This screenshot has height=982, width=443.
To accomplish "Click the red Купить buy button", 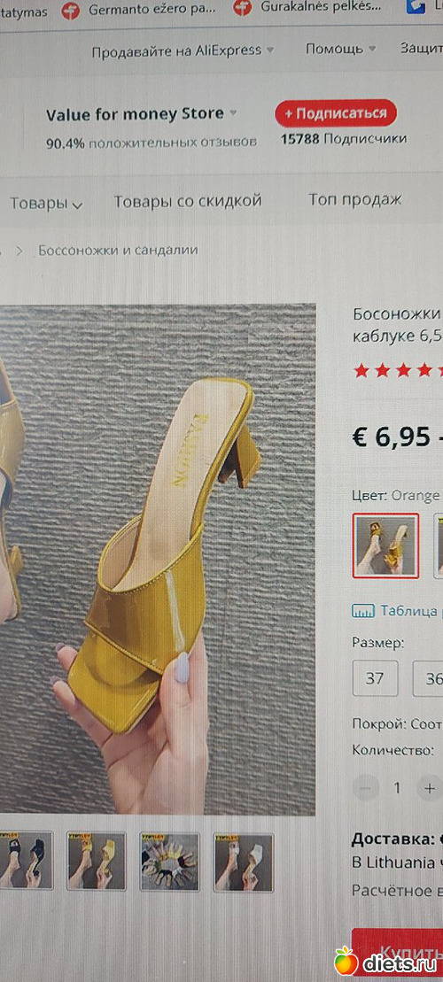I will (397, 951).
